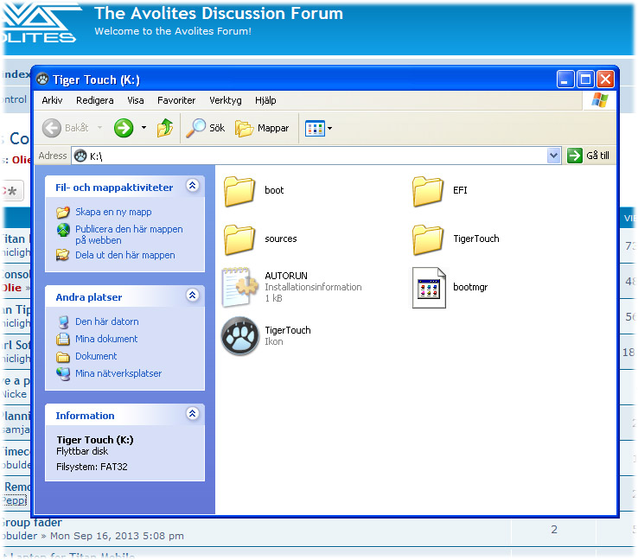
Task: Click the Fil- och mappaktiviteter heading
Action: pyautogui.click(x=114, y=188)
